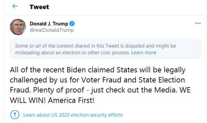Click the word Media in the tweet

[x=166, y=90]
